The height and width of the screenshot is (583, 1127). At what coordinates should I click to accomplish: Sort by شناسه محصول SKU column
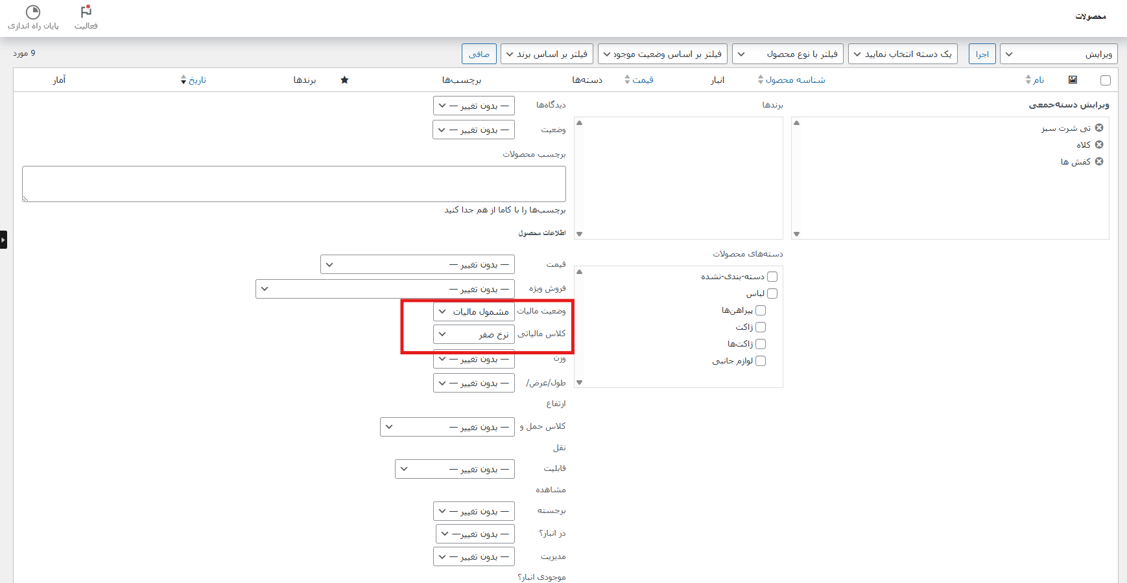click(x=791, y=80)
